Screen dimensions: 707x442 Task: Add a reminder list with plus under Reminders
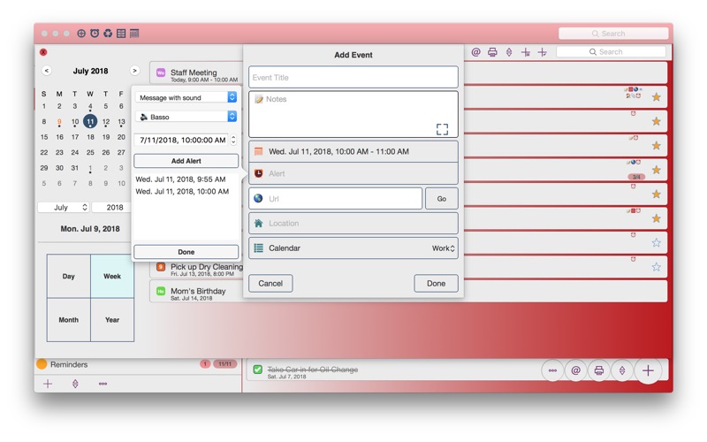[x=48, y=384]
